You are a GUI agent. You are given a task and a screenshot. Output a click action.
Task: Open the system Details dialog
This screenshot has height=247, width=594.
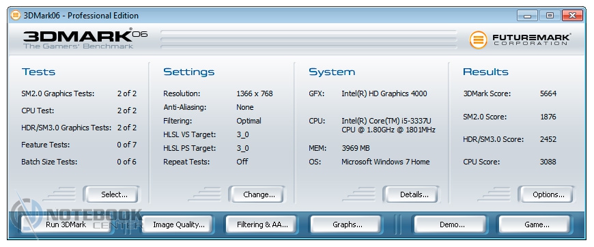click(411, 194)
